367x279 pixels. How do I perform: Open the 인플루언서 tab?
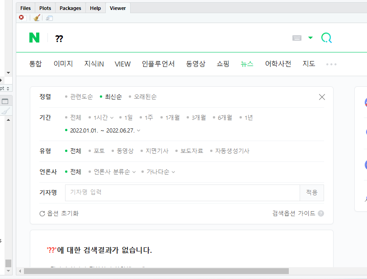click(158, 64)
